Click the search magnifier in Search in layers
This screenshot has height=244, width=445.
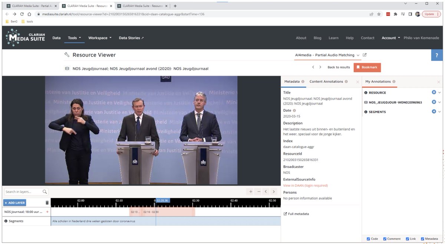(45, 192)
